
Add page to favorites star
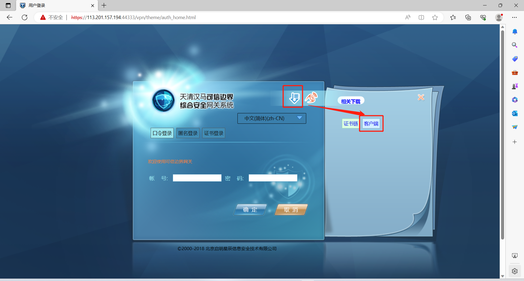pos(435,17)
